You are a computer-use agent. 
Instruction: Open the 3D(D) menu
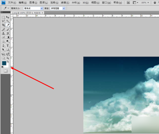[86, 3]
